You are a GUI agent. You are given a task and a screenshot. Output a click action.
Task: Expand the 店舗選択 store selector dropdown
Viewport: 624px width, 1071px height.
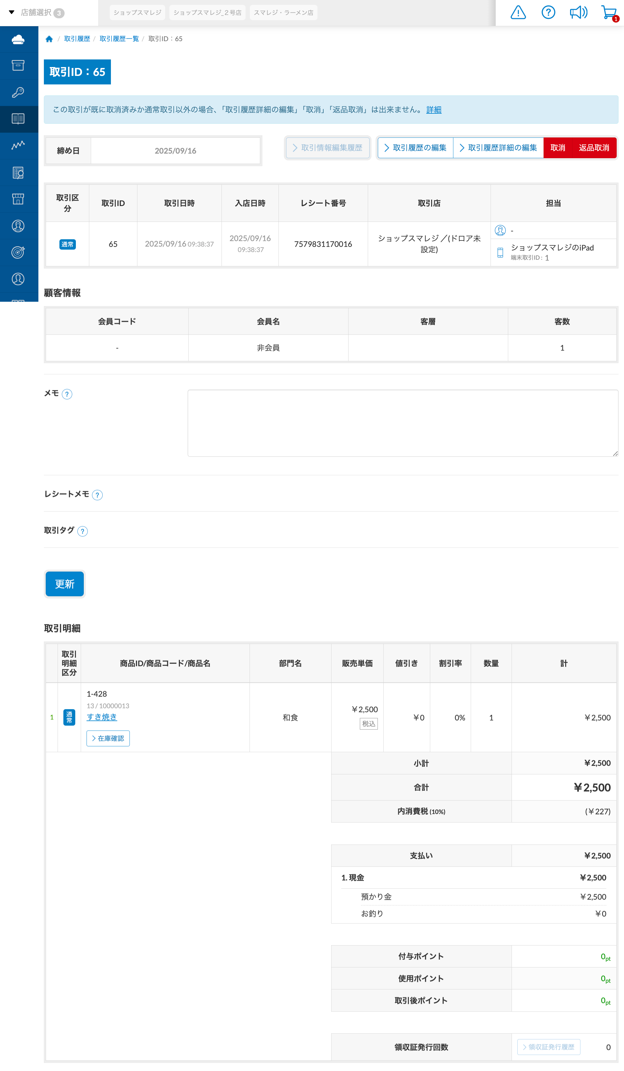tap(36, 13)
